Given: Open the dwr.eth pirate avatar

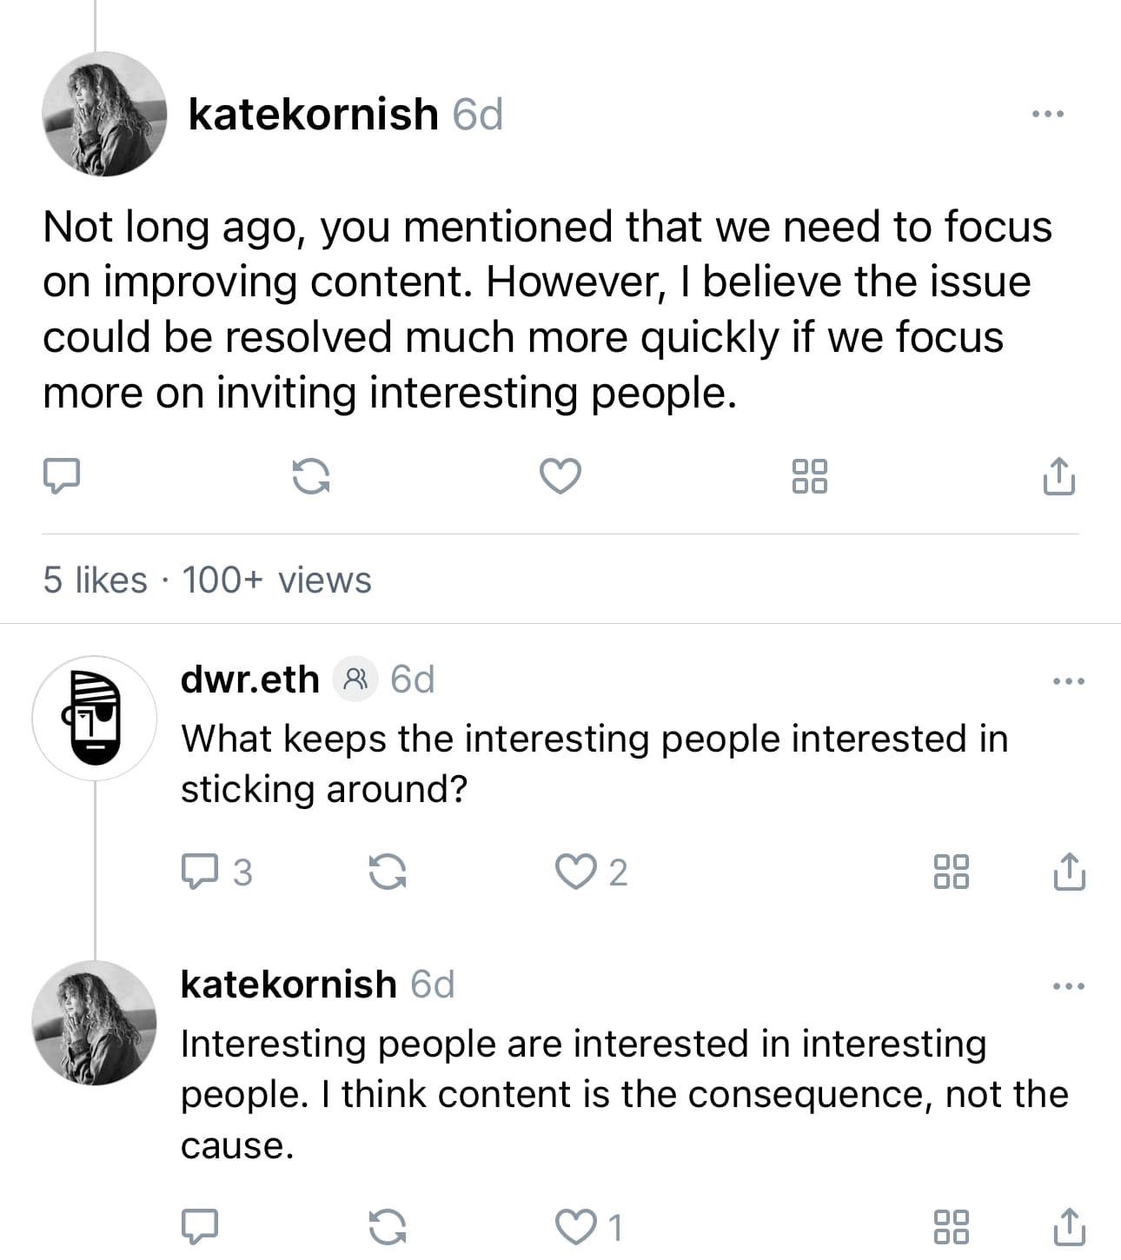Looking at the screenshot, I should 94,718.
